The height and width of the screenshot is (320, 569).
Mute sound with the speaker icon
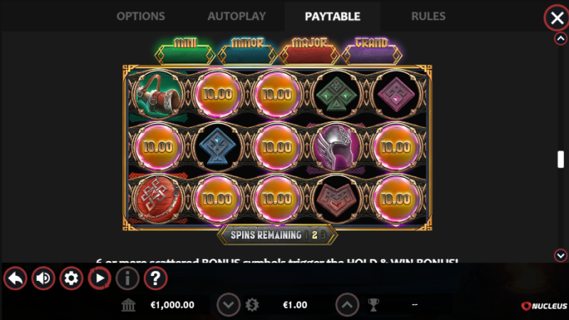[x=43, y=278]
